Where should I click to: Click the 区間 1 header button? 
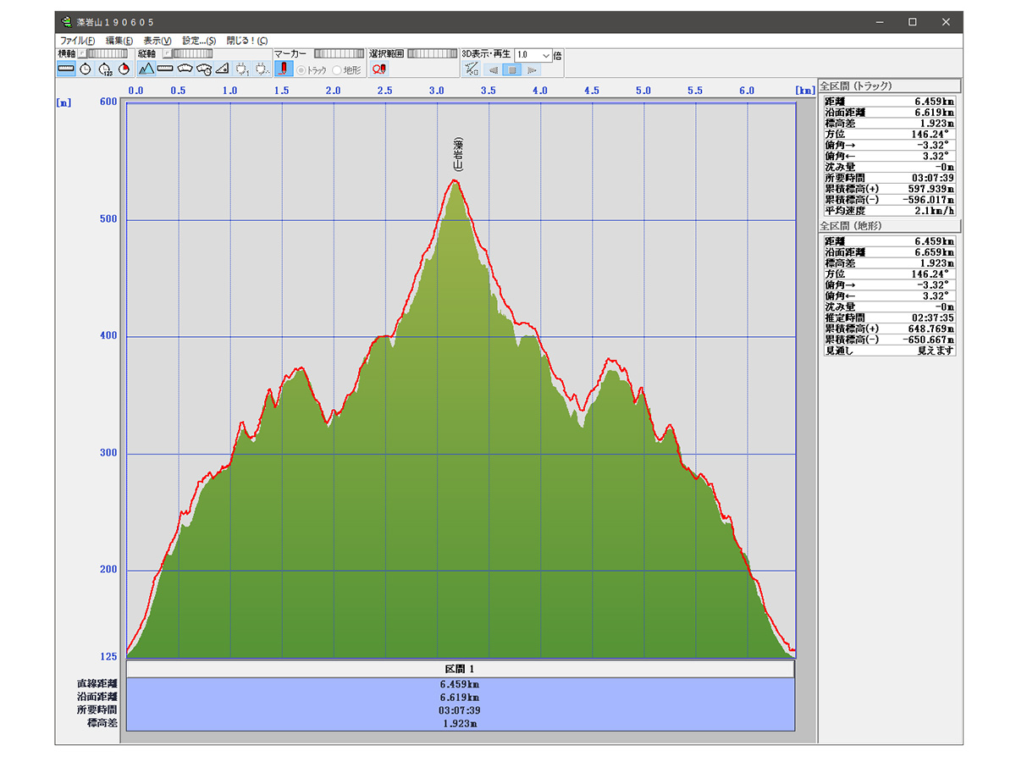tap(460, 669)
